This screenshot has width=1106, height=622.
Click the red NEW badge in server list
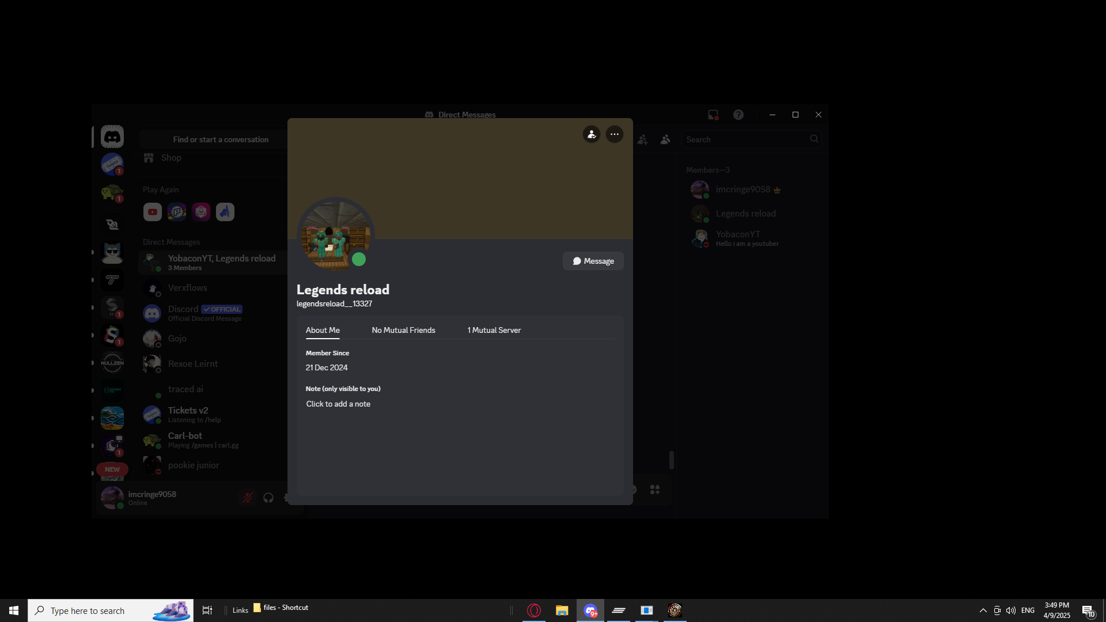coord(112,469)
